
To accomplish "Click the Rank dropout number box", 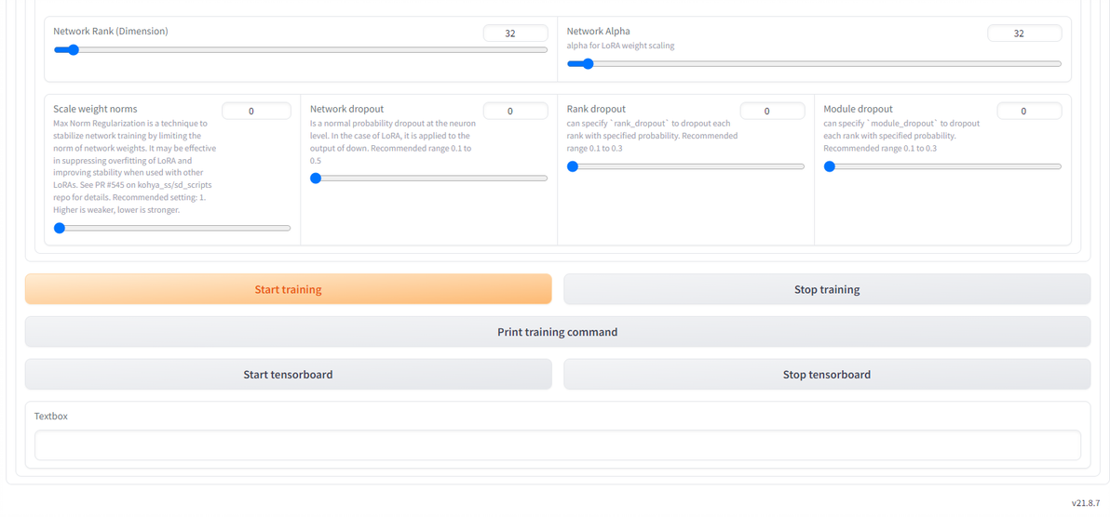I will click(771, 112).
